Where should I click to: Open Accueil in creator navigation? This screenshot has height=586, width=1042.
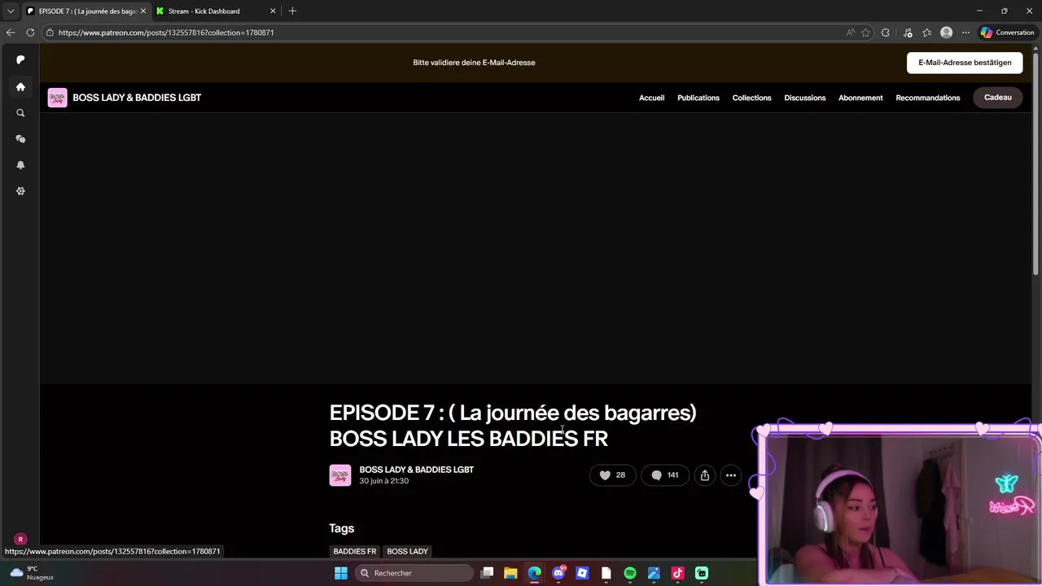[x=651, y=98]
